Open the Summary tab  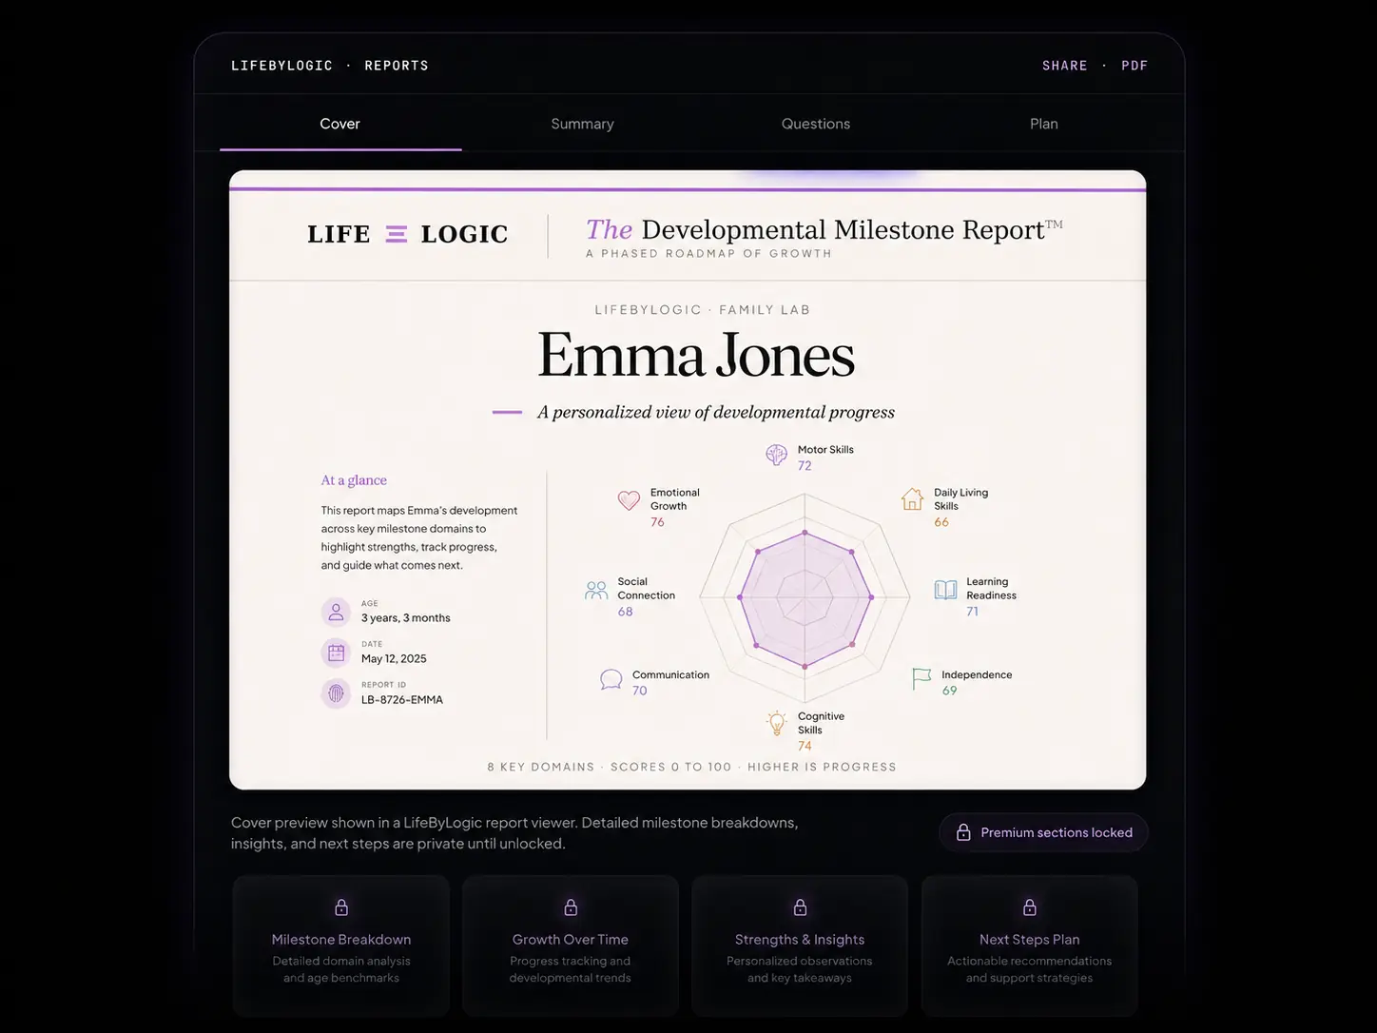pyautogui.click(x=582, y=124)
